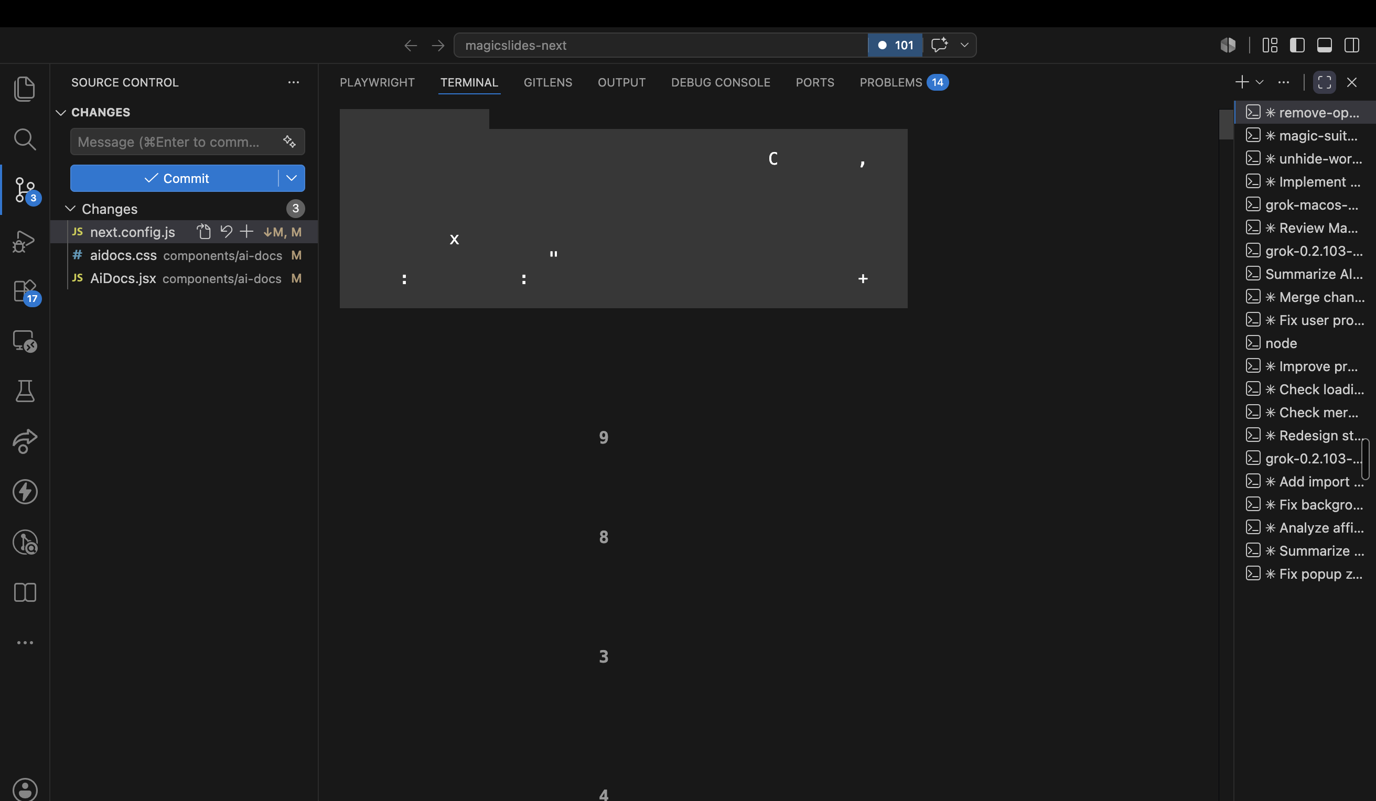Open the lightning bolt activity icon
Image resolution: width=1376 pixels, height=801 pixels.
tap(25, 491)
